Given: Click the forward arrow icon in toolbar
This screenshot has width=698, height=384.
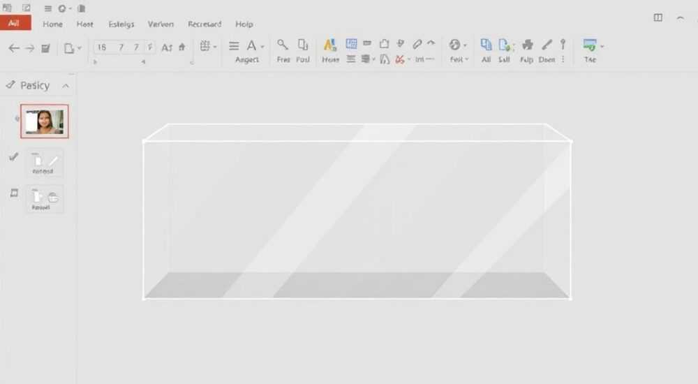Looking at the screenshot, I should [30, 48].
